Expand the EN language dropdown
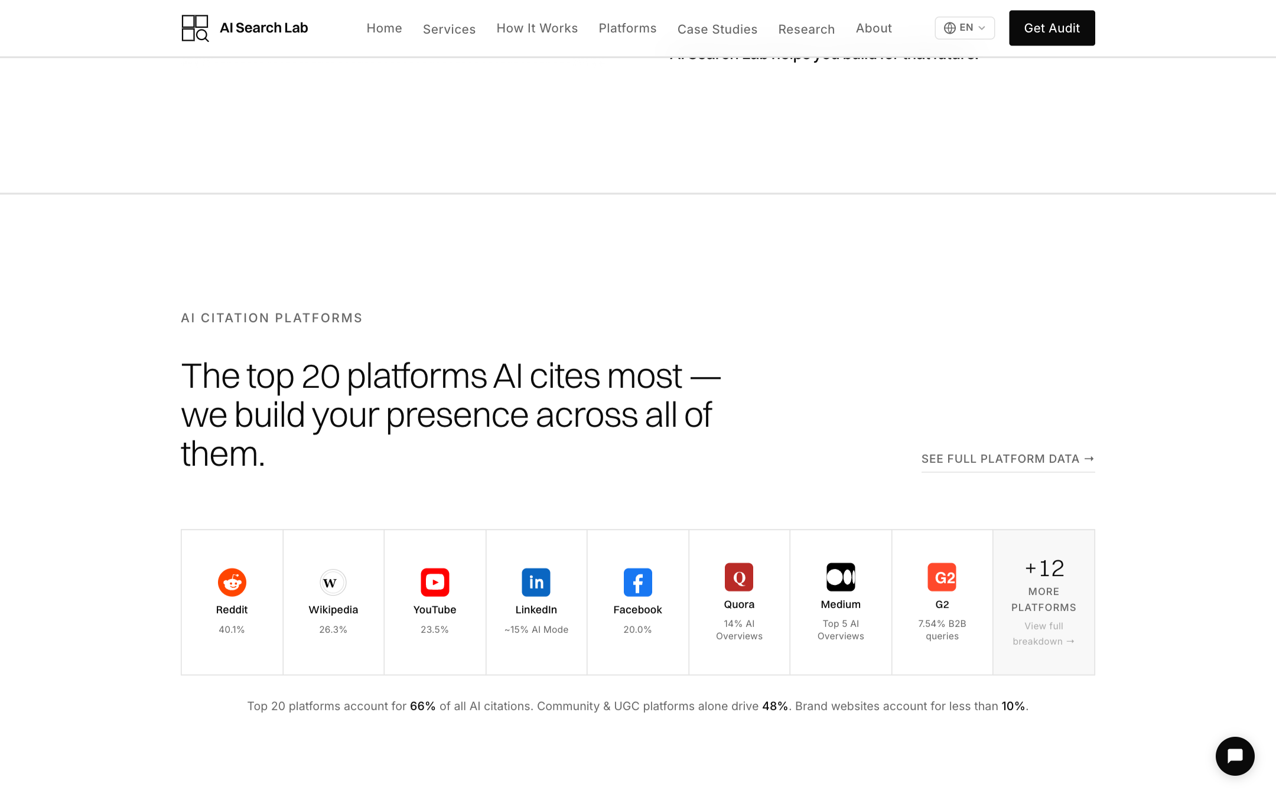 [x=965, y=28]
